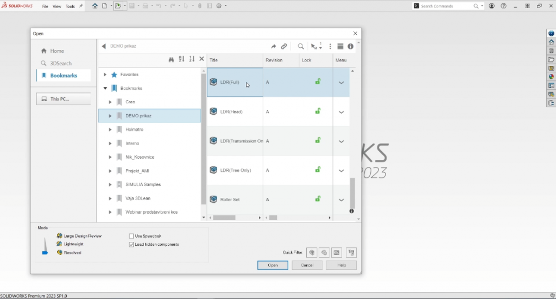Click the Open button
This screenshot has width=556, height=299.
[273, 265]
